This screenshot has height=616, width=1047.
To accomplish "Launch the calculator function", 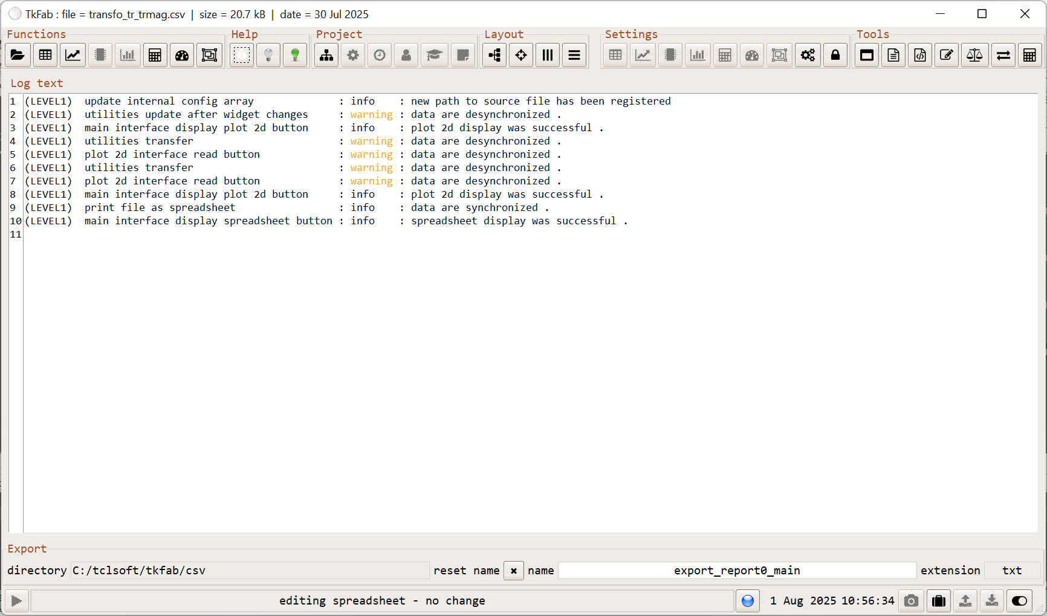I will click(x=155, y=55).
